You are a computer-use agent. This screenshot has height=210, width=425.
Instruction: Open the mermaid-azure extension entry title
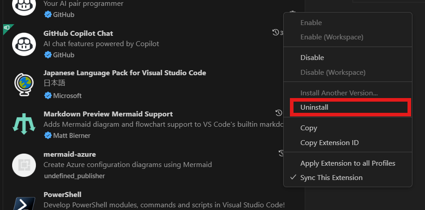70,154
